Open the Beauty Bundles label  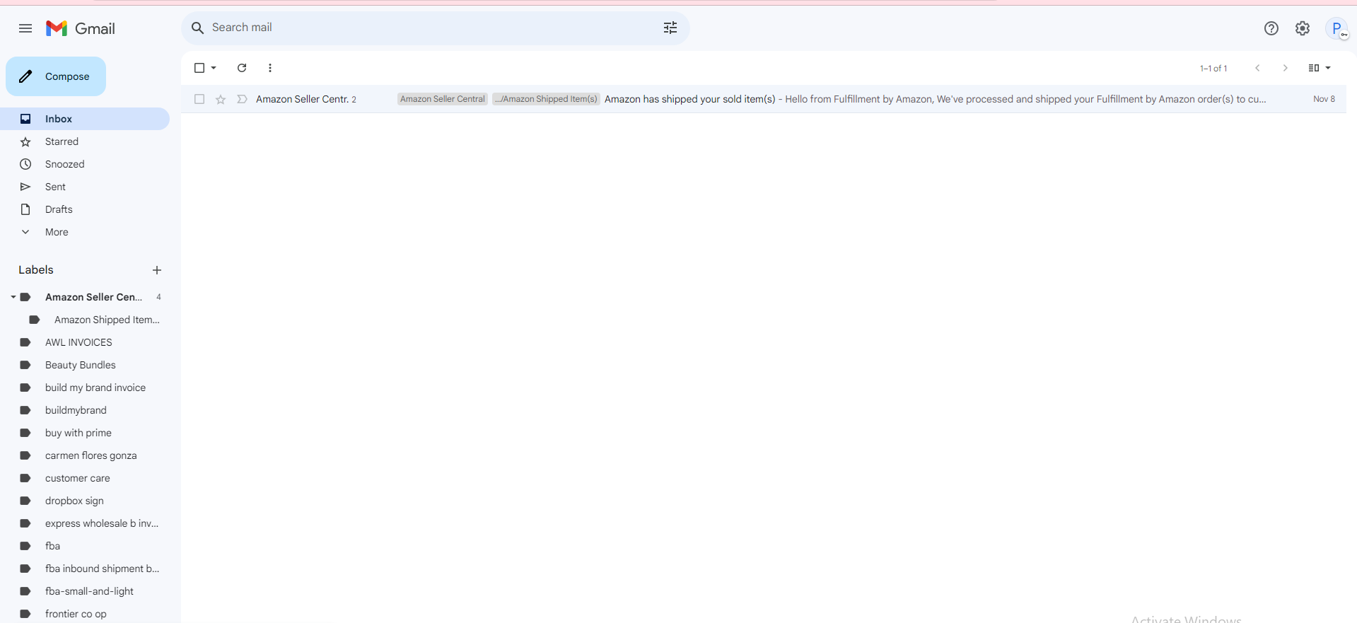point(80,365)
